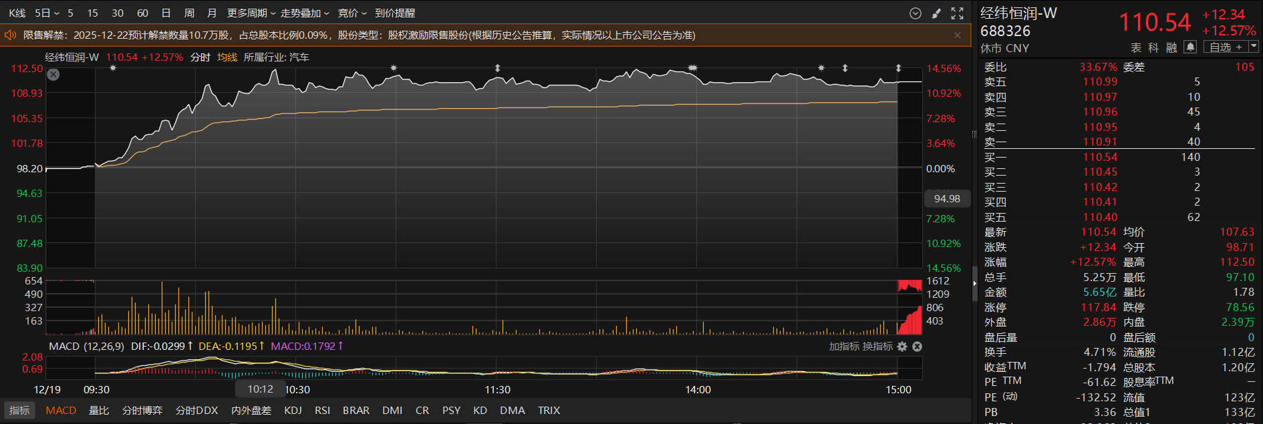This screenshot has width=1263, height=424.
Task: Select the 5 minute period
Action: (70, 13)
